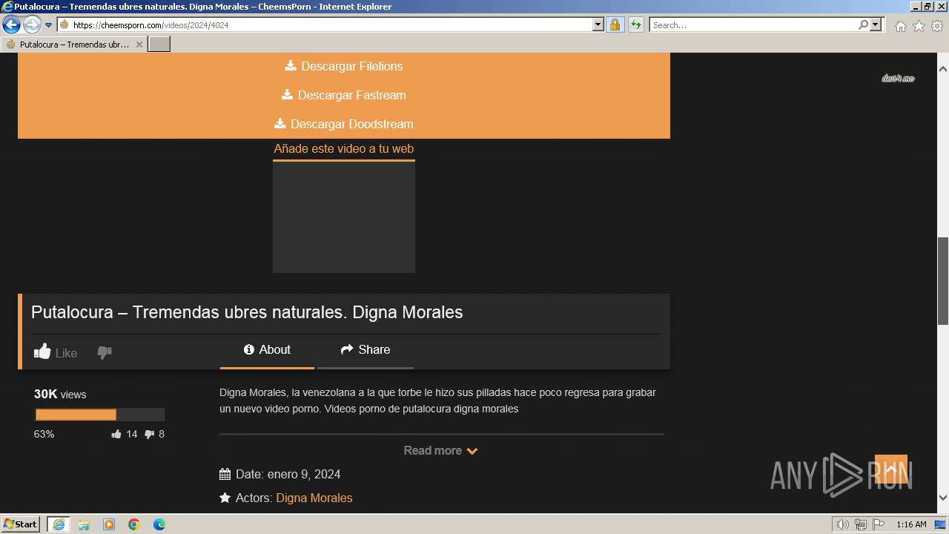Open the Digna Morales actor link

pyautogui.click(x=314, y=498)
